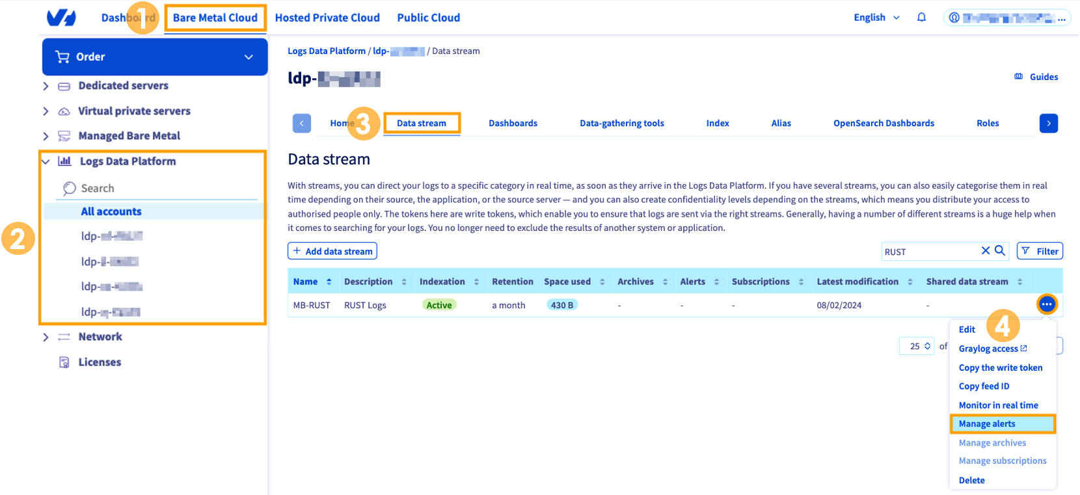This screenshot has height=495, width=1080.
Task: Switch to the Dashboards tab
Action: pos(513,123)
